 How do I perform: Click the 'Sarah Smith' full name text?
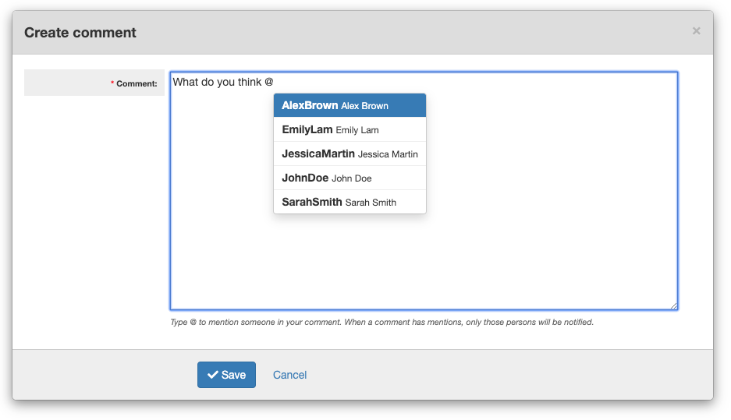pyautogui.click(x=371, y=203)
